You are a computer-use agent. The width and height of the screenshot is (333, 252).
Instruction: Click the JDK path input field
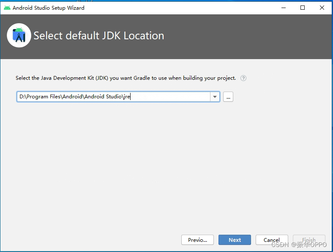[x=114, y=97]
